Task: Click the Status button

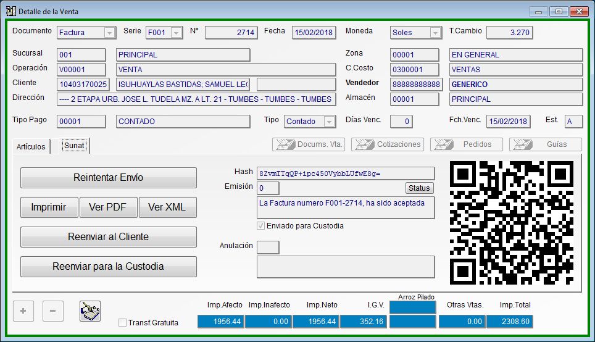Action: coord(419,188)
